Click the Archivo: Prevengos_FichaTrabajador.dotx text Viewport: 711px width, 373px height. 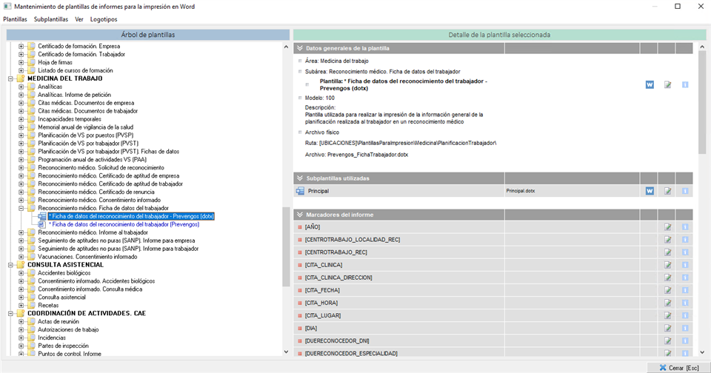coord(356,155)
